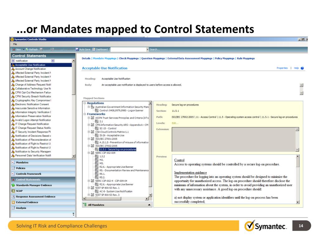
Task: Select Personnel Data Verification Notification item
Action: click(x=33, y=156)
